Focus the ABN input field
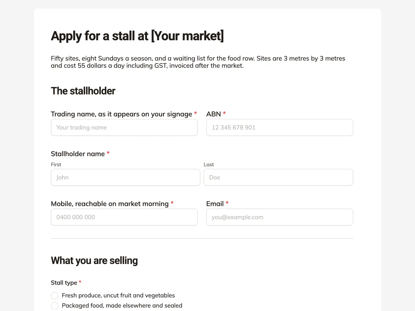415x311 pixels. (x=279, y=128)
